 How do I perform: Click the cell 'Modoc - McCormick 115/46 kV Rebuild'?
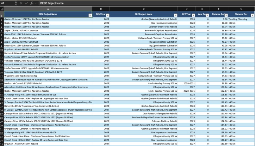(48, 83)
